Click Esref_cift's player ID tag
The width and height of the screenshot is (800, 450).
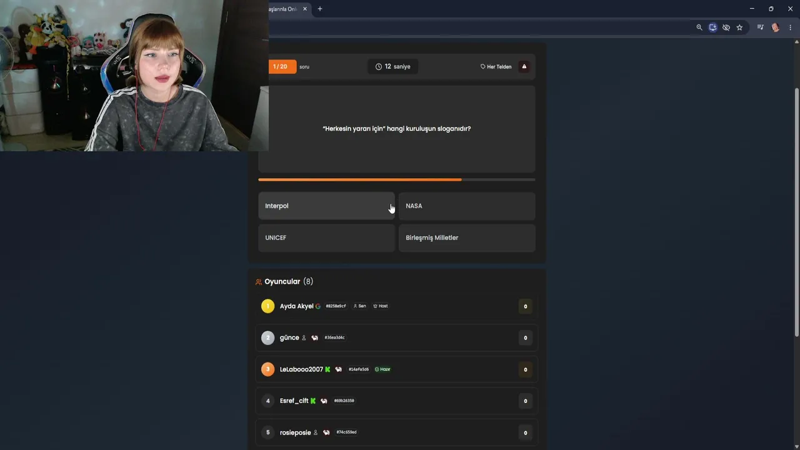pyautogui.click(x=344, y=401)
